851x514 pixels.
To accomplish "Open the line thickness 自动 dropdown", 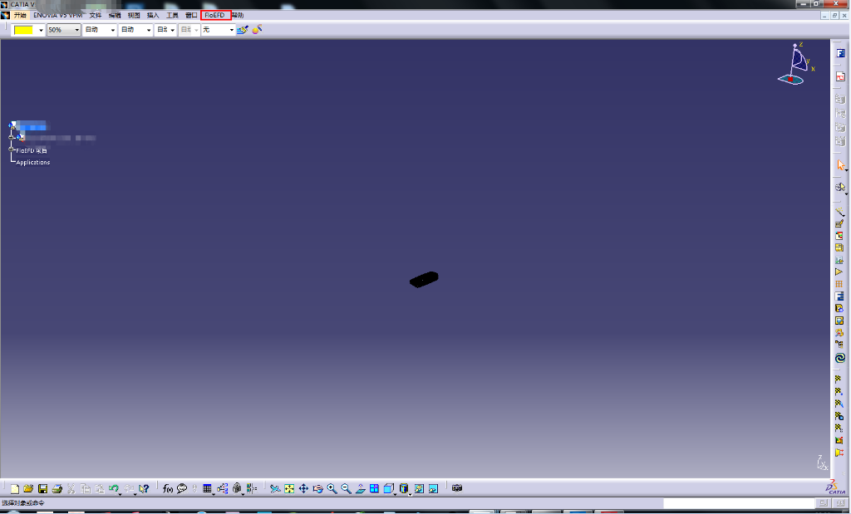I will [112, 30].
